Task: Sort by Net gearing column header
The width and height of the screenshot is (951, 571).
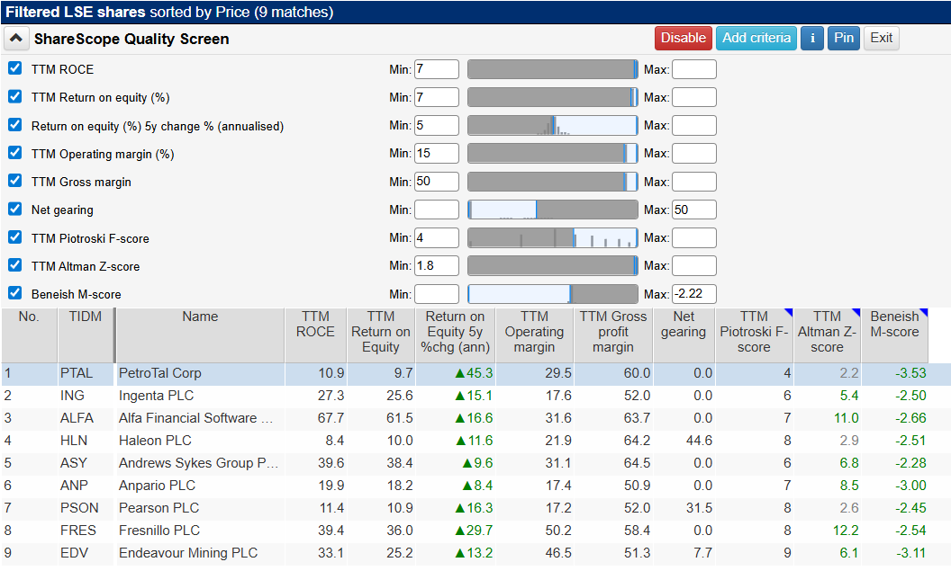Action: (684, 335)
